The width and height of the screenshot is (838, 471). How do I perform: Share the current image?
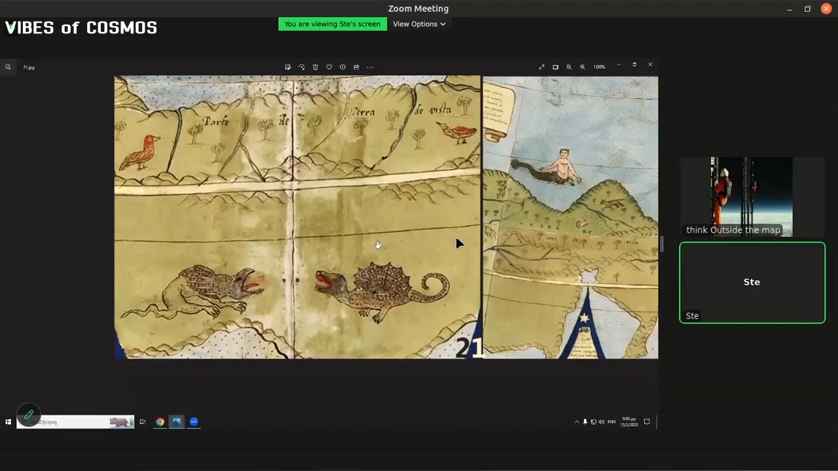tap(356, 66)
